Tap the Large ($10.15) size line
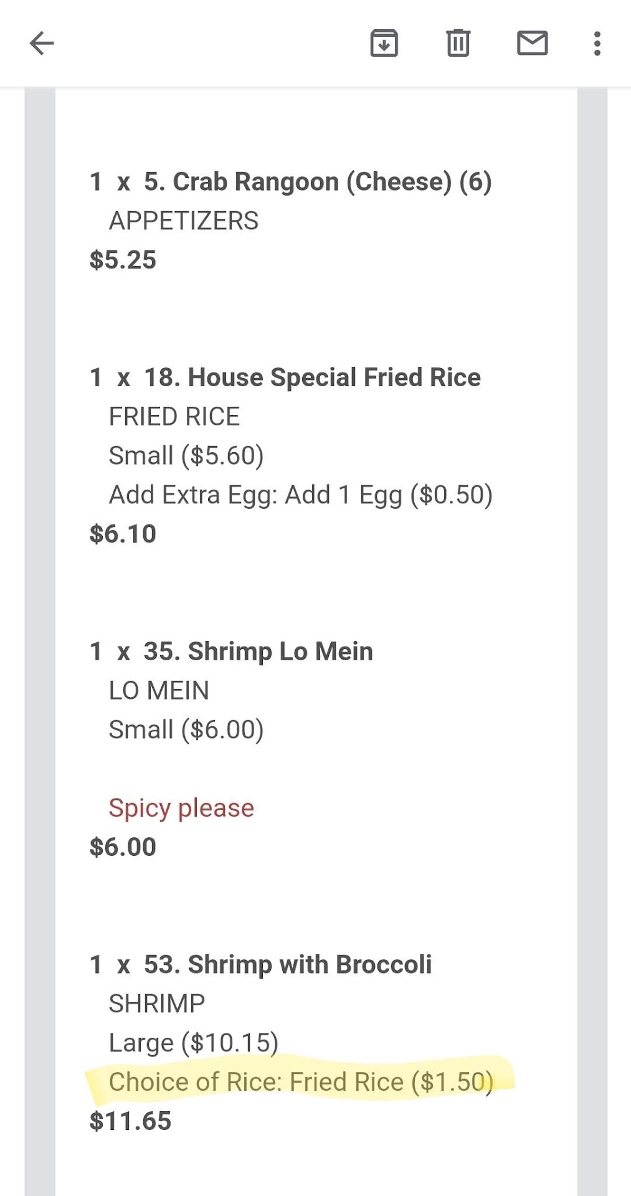 tap(193, 1043)
